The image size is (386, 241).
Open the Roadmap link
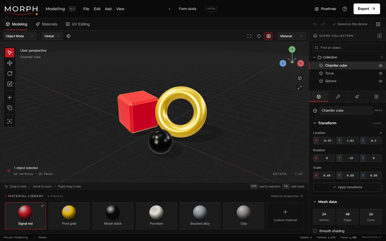(325, 9)
